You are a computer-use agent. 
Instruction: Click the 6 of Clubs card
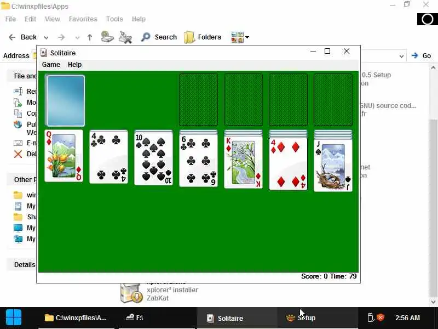point(198,161)
